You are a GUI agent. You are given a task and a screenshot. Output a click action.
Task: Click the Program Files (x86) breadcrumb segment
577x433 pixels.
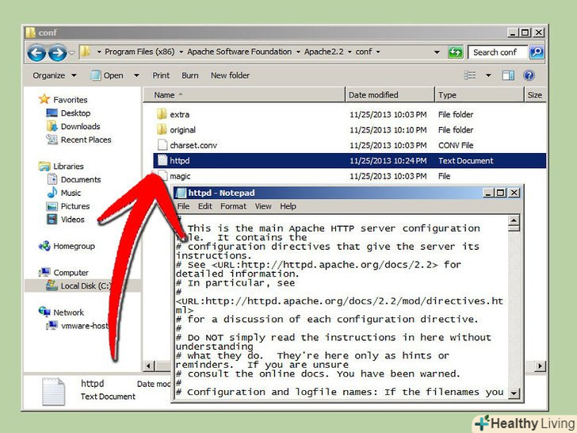click(x=139, y=52)
